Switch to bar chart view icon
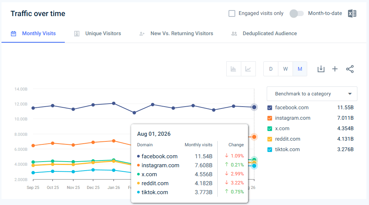The width and height of the screenshot is (369, 205). [233, 69]
